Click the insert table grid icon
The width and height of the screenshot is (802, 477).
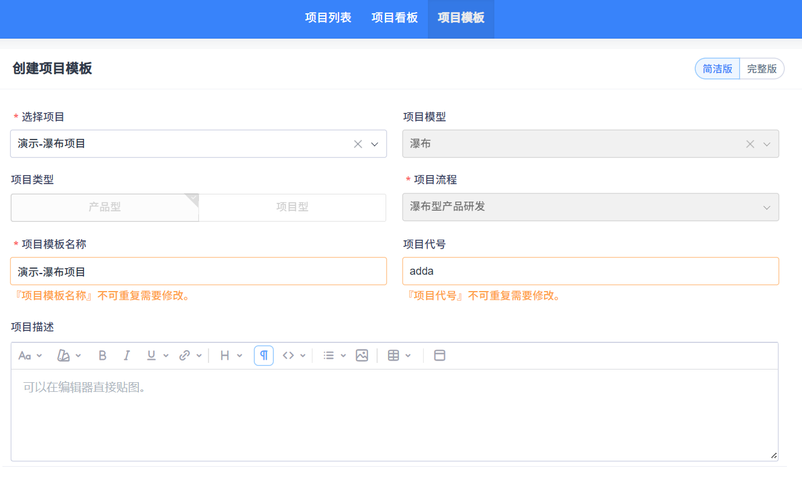393,356
